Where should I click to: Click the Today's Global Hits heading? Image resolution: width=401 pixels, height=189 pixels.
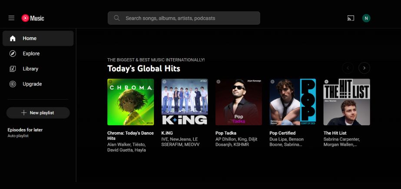144,69
